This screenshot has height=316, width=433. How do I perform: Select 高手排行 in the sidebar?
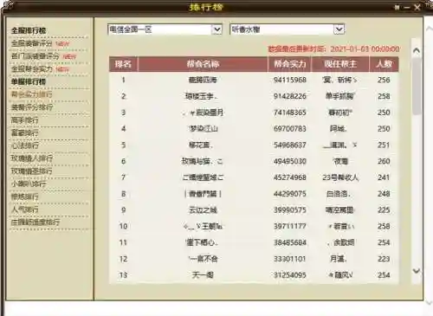coord(25,120)
